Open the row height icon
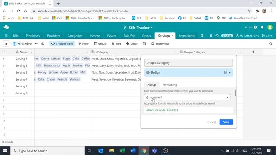 pyautogui.click(x=144, y=44)
